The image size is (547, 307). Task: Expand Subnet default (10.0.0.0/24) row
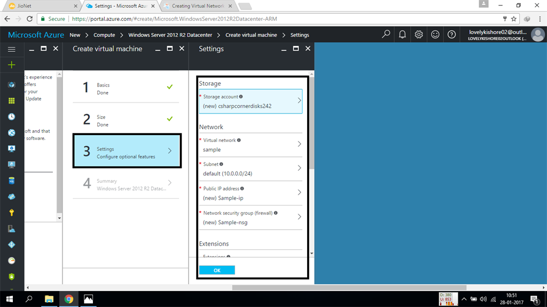pos(251,169)
